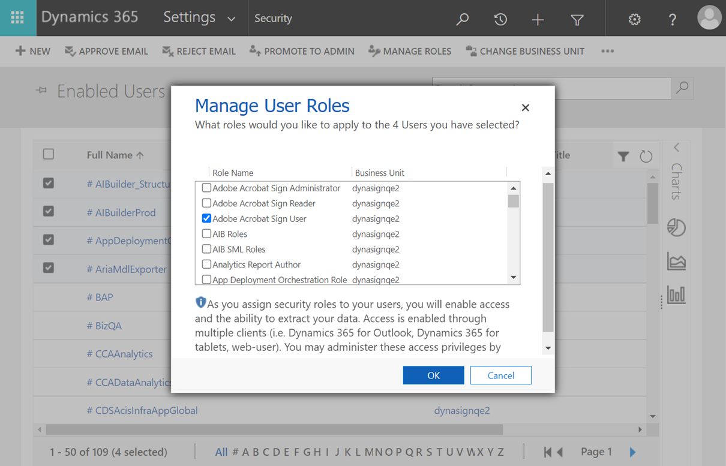Open the user profile avatar
The width and height of the screenshot is (726, 466).
tap(709, 18)
